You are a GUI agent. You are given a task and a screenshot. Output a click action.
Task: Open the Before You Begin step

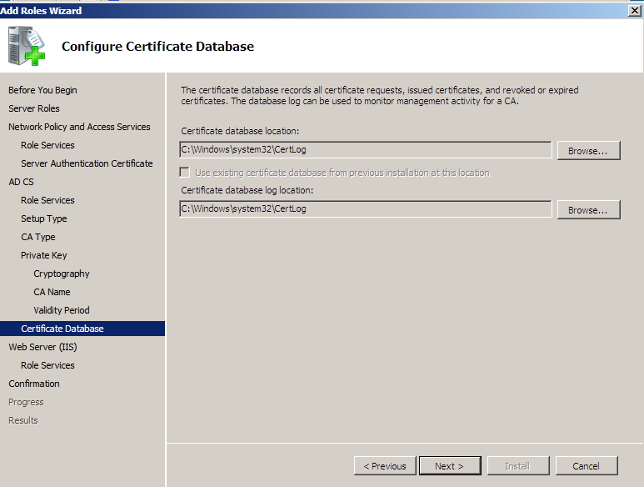(x=42, y=90)
